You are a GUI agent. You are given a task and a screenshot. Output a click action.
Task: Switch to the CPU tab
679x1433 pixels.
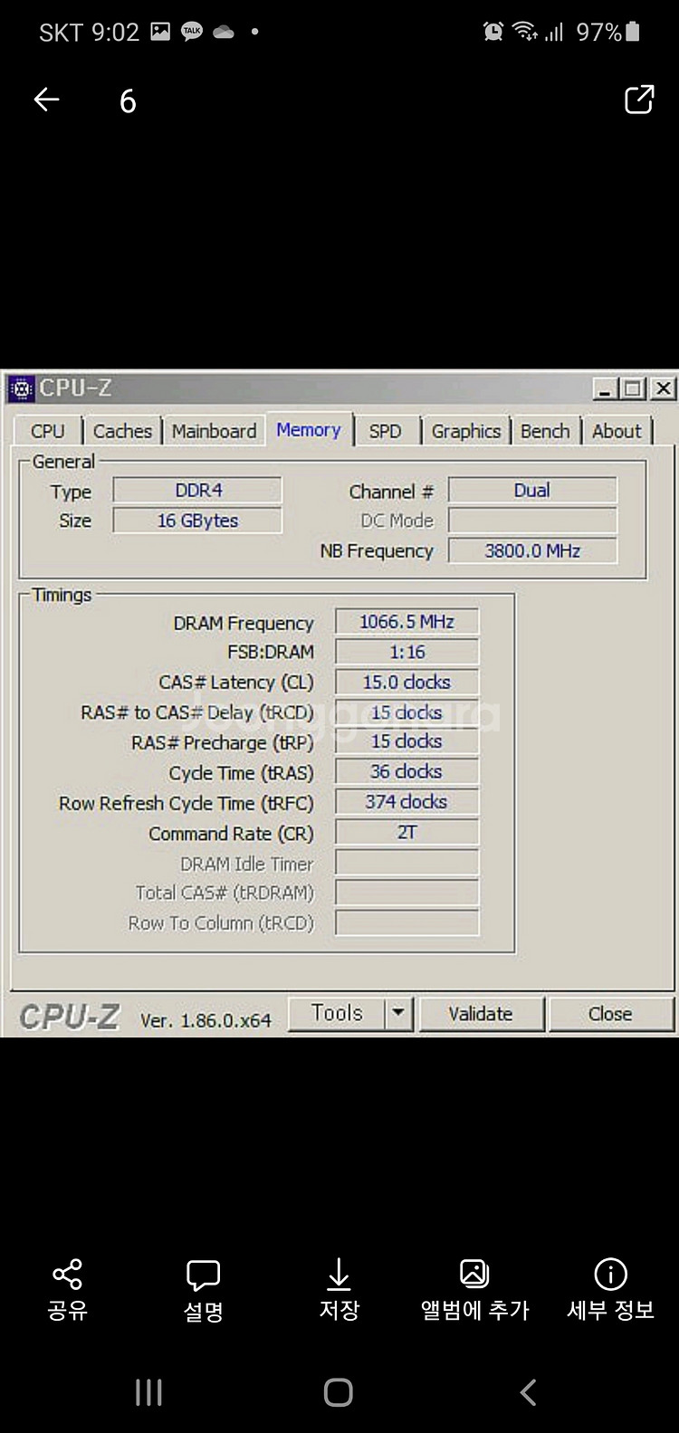pyautogui.click(x=48, y=431)
